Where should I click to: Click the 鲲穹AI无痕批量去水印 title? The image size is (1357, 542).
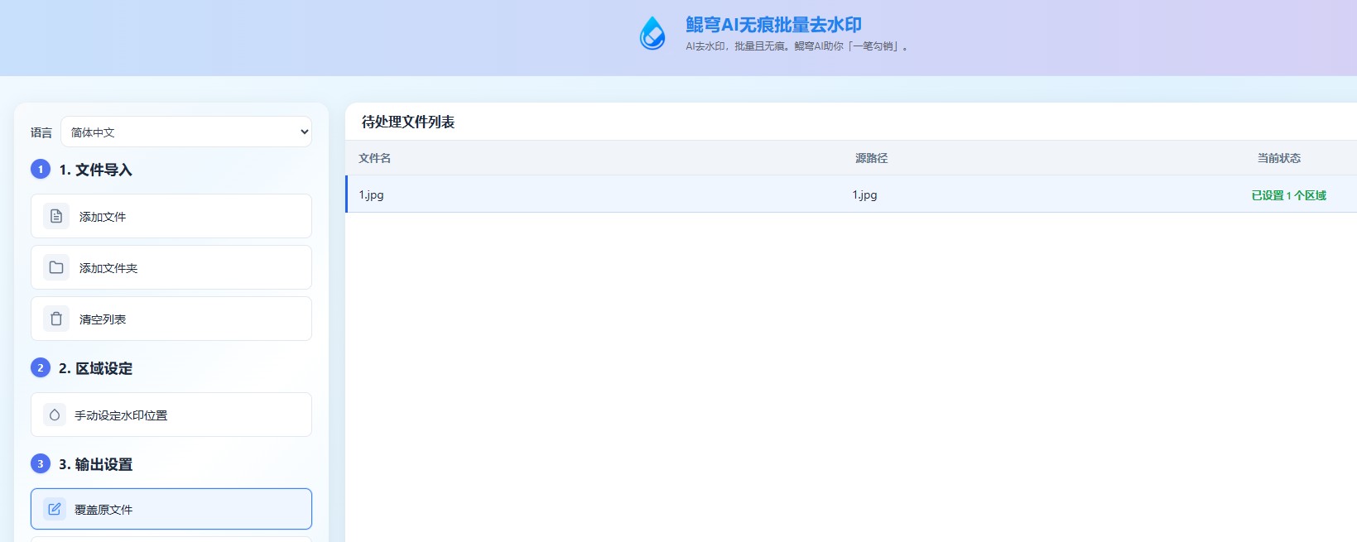(x=773, y=25)
